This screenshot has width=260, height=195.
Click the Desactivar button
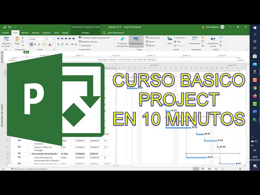click(85, 45)
